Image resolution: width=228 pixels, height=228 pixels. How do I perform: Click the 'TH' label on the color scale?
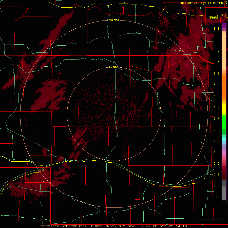(x=218, y=197)
